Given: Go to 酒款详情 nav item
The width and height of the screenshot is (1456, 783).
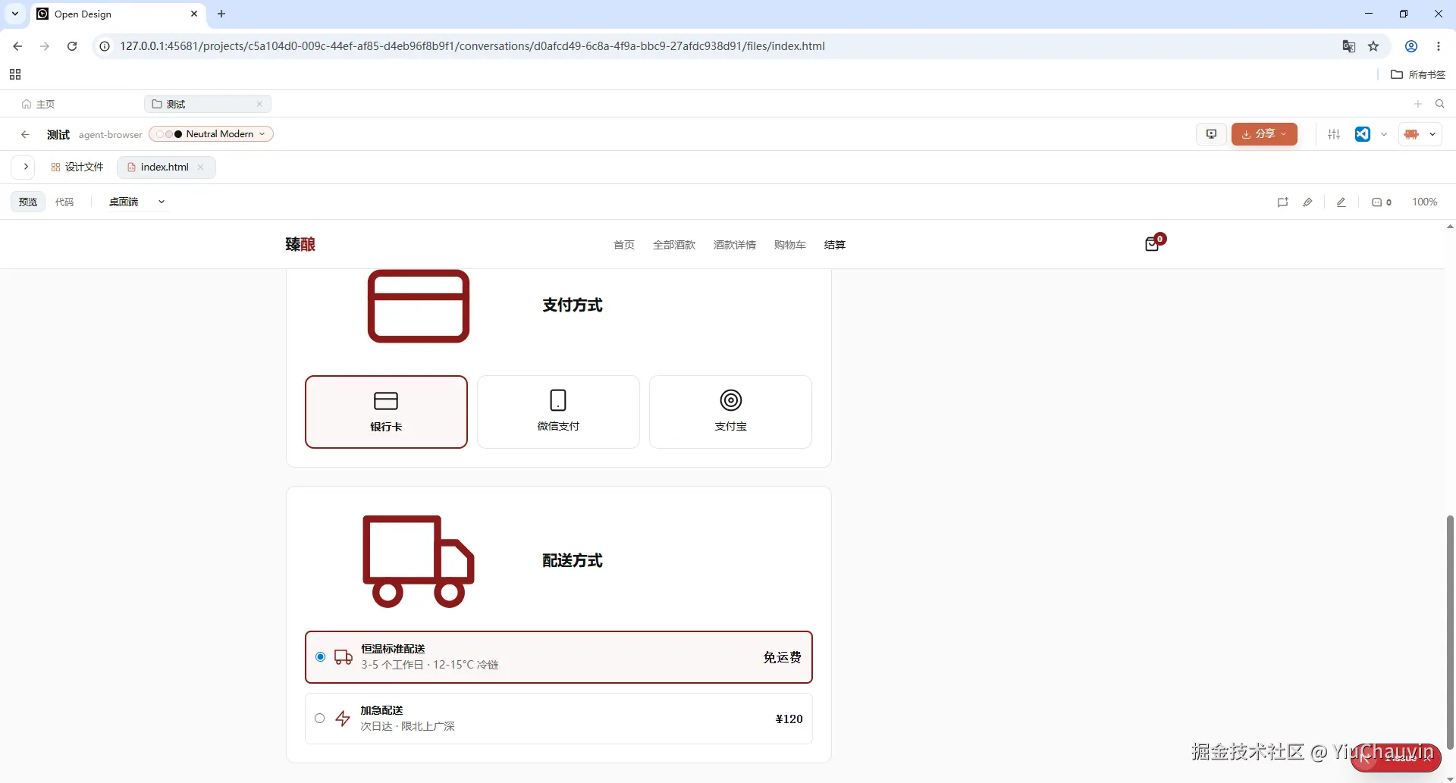Looking at the screenshot, I should click(x=735, y=245).
